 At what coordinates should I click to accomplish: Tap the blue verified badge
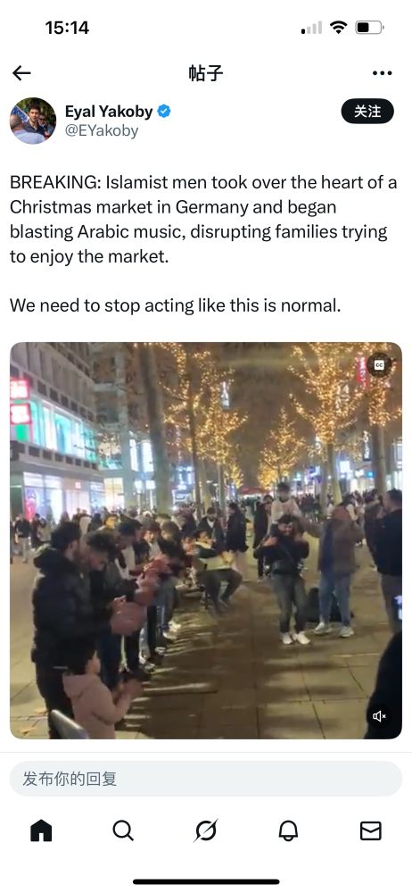pyautogui.click(x=164, y=112)
